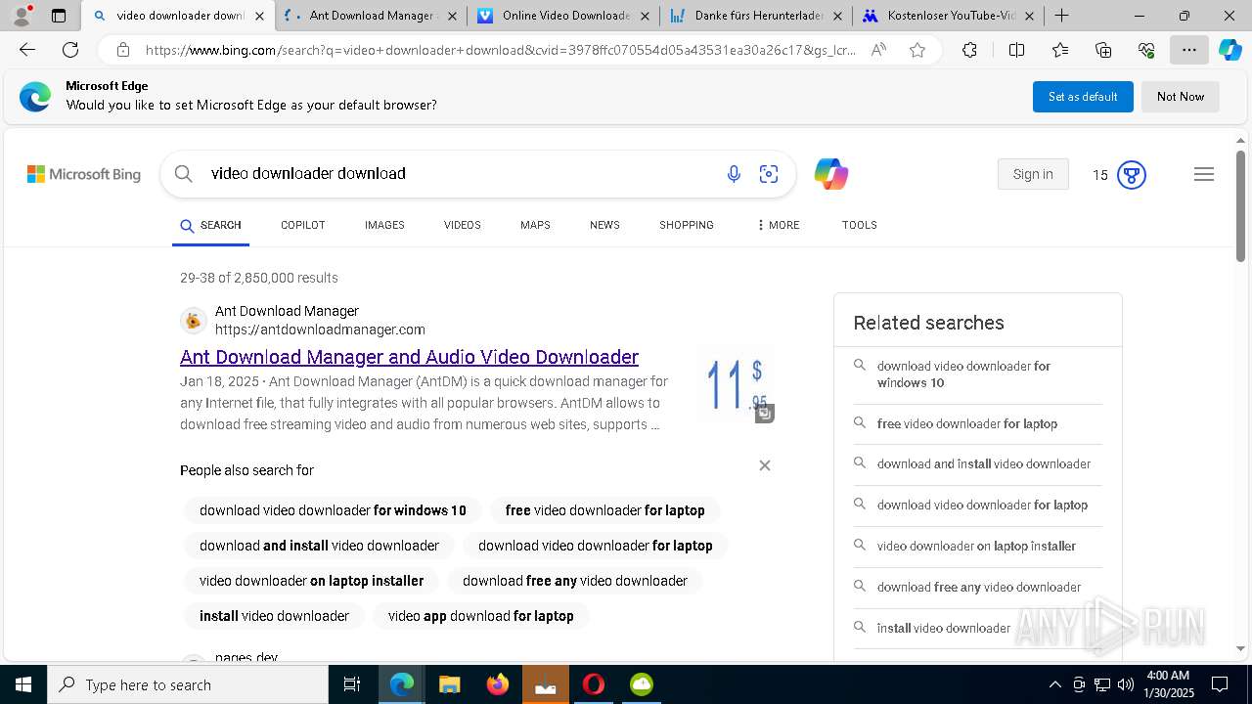Open the MAPS search tab

click(535, 225)
